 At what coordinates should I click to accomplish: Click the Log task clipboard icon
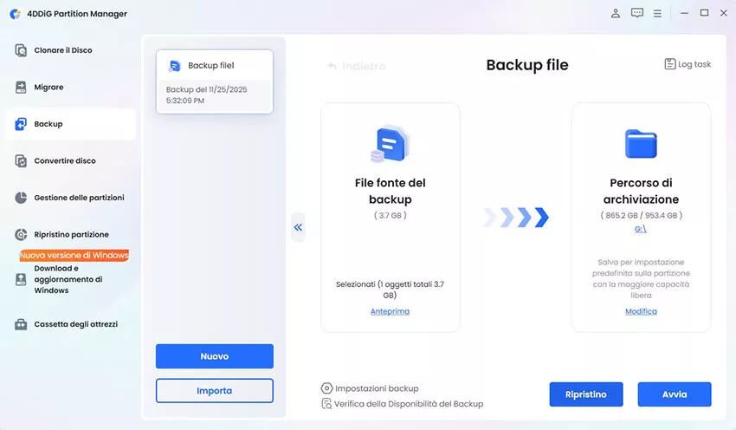tap(670, 64)
